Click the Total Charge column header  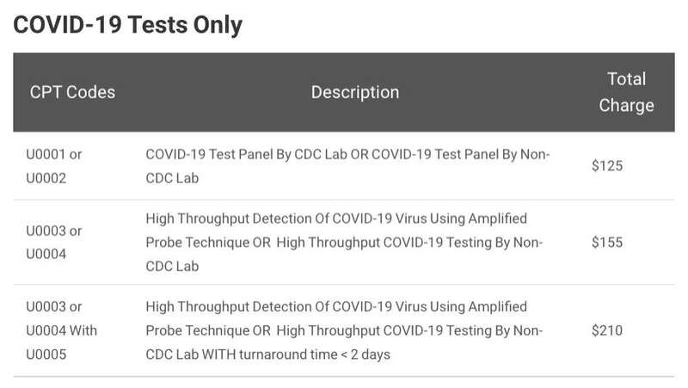626,92
